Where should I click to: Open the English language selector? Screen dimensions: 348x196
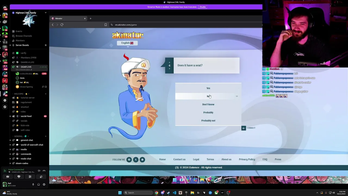click(x=127, y=43)
